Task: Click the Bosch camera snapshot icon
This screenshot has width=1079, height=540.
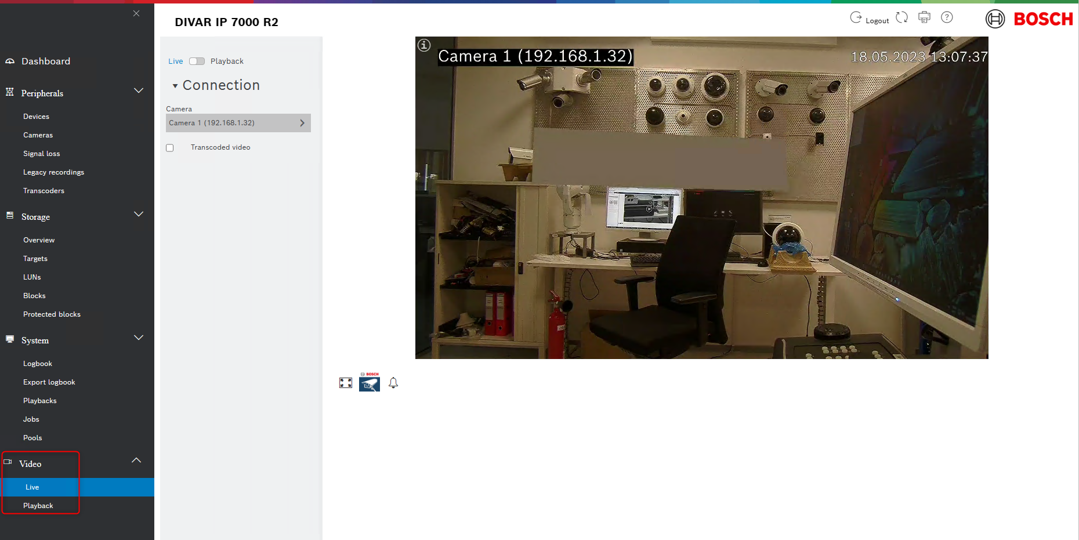Action: 370,383
